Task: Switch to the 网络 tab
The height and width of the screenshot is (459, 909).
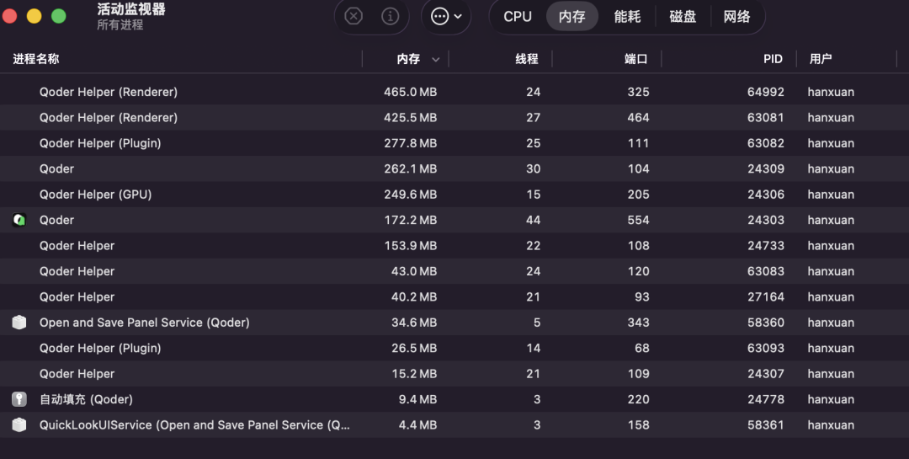Action: coord(736,16)
